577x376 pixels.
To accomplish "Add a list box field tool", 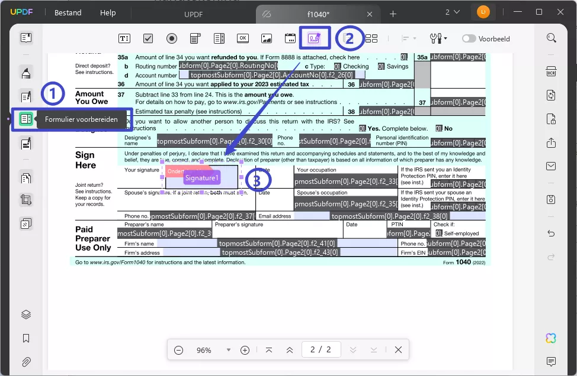I will pos(219,38).
